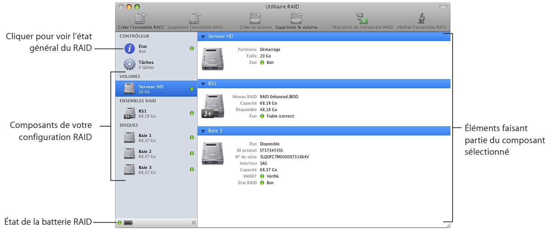
Task: Click the Disponible 48,18 Go value
Action: (268, 109)
